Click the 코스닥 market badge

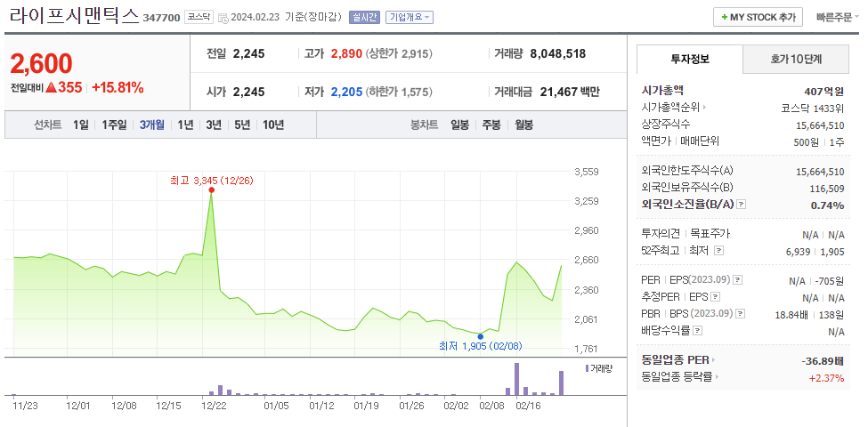click(199, 17)
